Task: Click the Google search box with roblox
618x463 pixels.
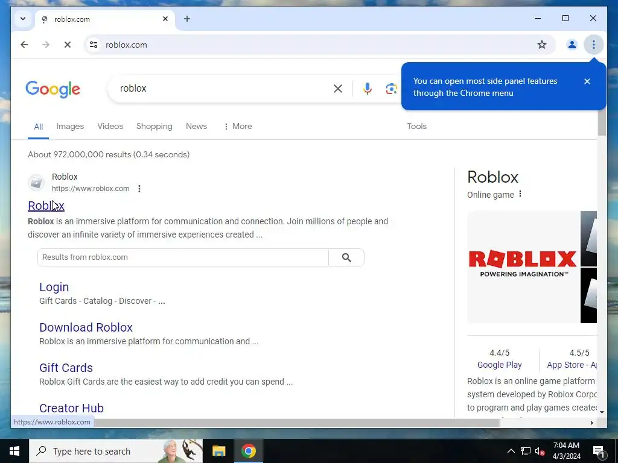Action: point(223,89)
